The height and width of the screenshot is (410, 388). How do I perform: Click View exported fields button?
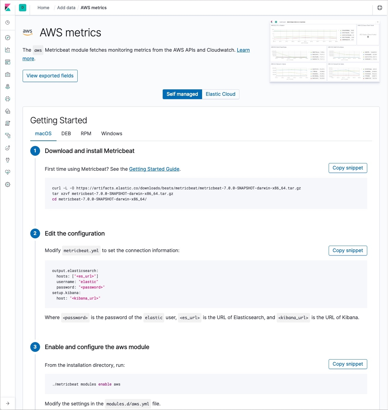click(x=50, y=76)
